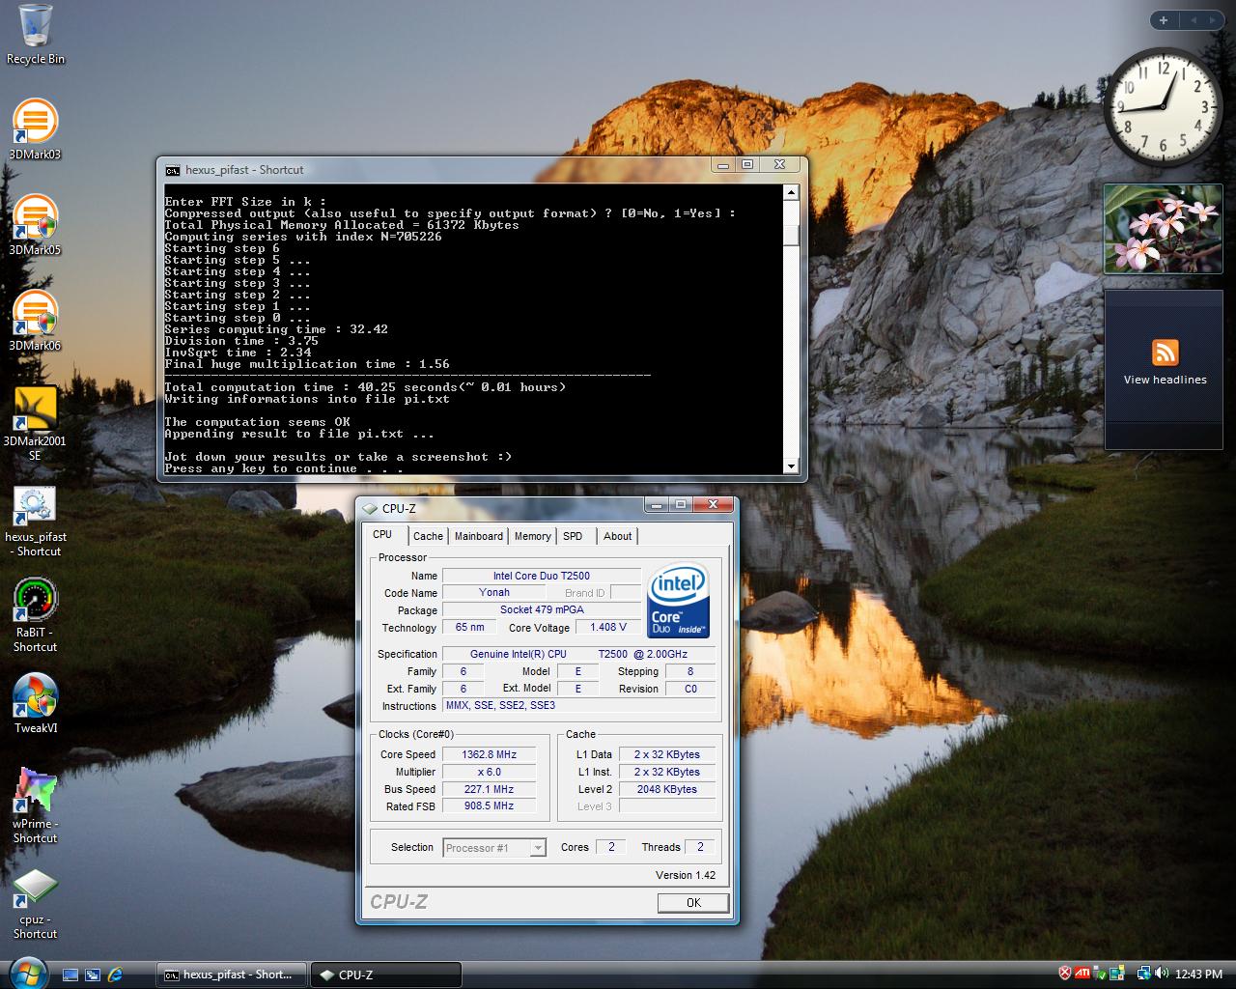The image size is (1236, 989).
Task: Open the Processor #1 selection dropdown
Action: [494, 848]
